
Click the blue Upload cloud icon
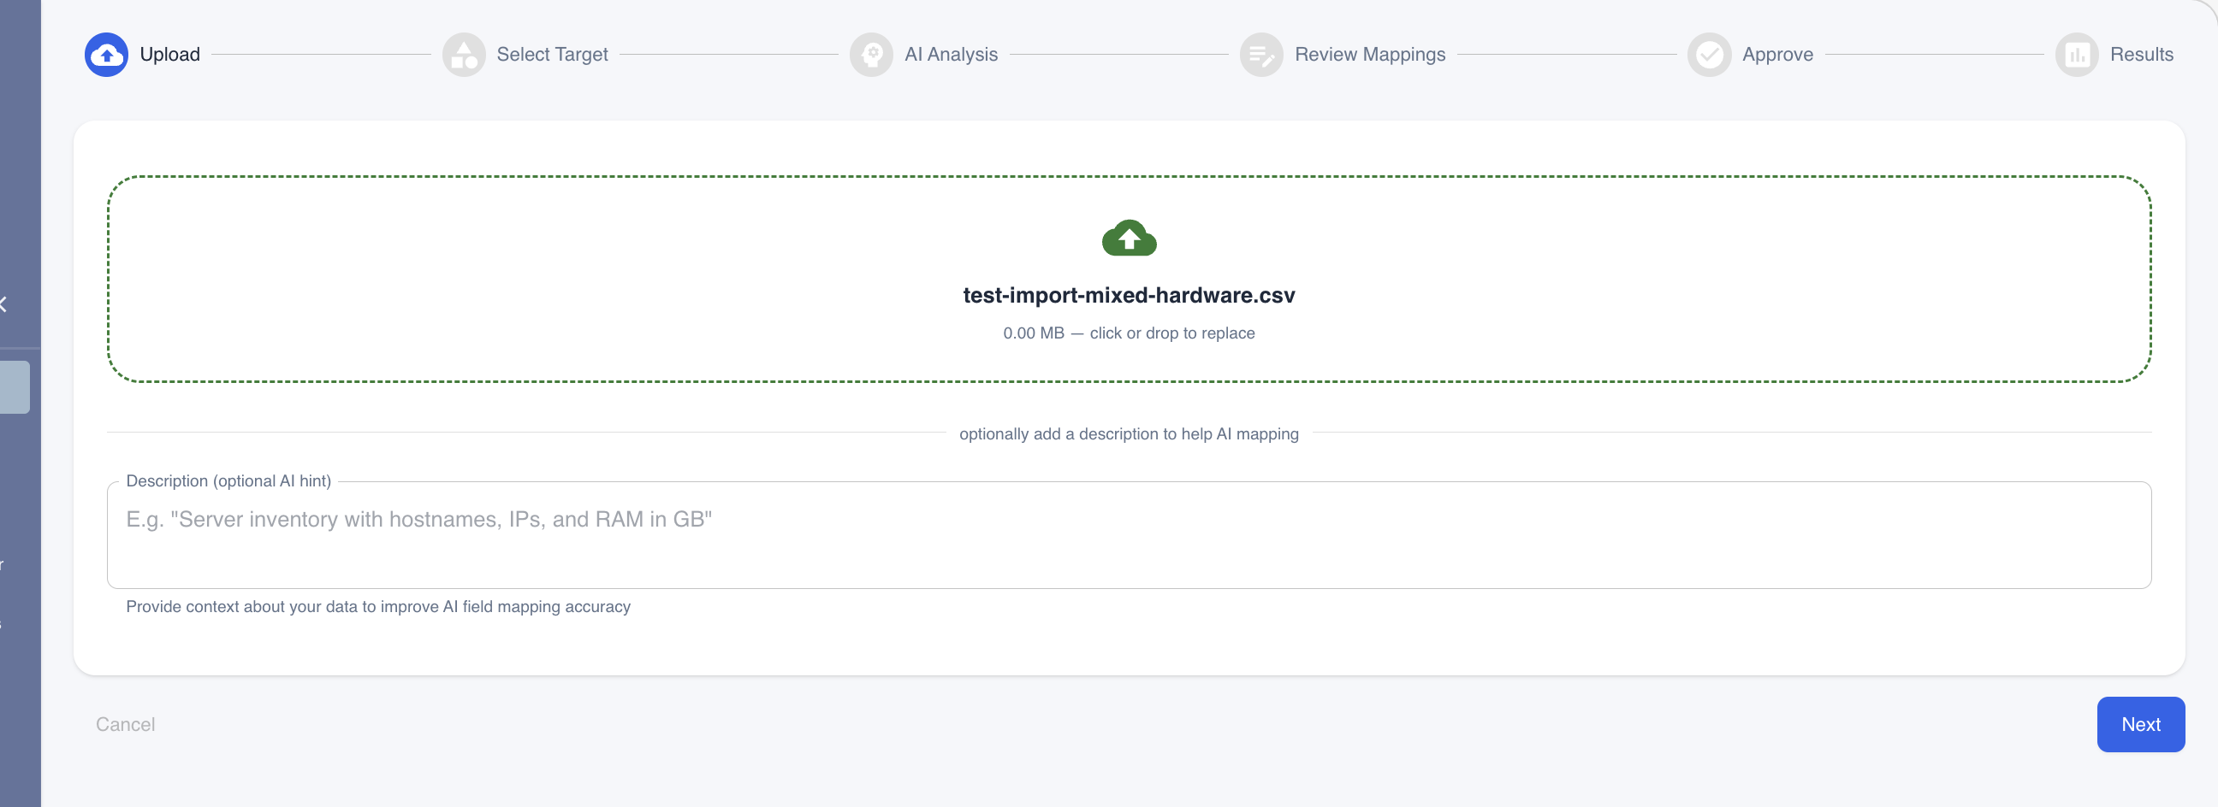tap(106, 54)
